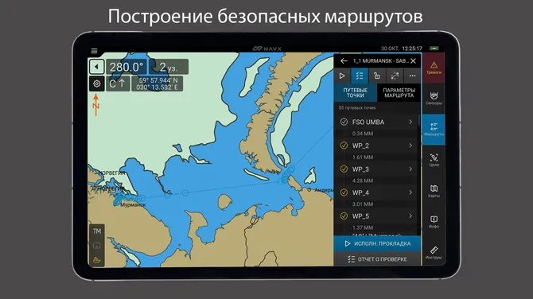The height and width of the screenshot is (299, 533).
Task: Open the Тревоги alarms panel
Action: pyautogui.click(x=434, y=68)
